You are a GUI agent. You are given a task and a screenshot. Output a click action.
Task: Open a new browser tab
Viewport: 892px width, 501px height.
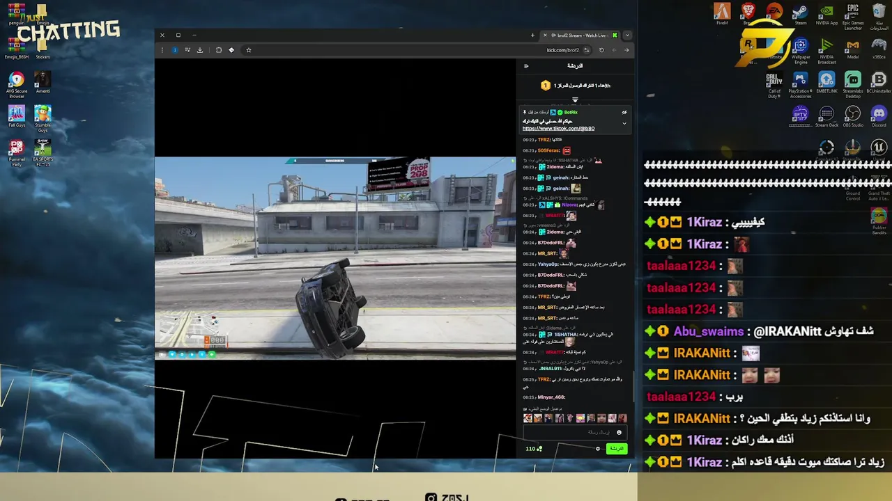532,35
